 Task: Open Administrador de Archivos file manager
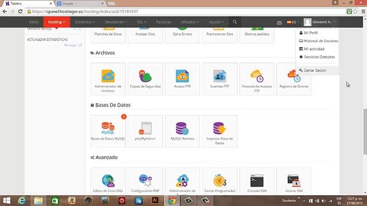coord(108,79)
